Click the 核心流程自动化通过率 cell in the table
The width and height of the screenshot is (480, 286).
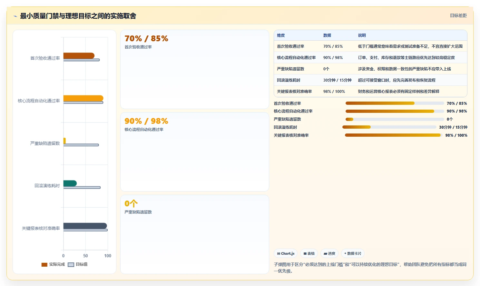[296, 58]
